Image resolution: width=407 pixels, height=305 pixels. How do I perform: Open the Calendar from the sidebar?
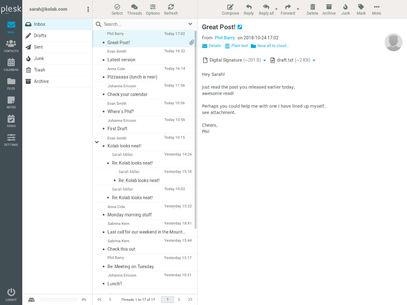click(x=11, y=64)
